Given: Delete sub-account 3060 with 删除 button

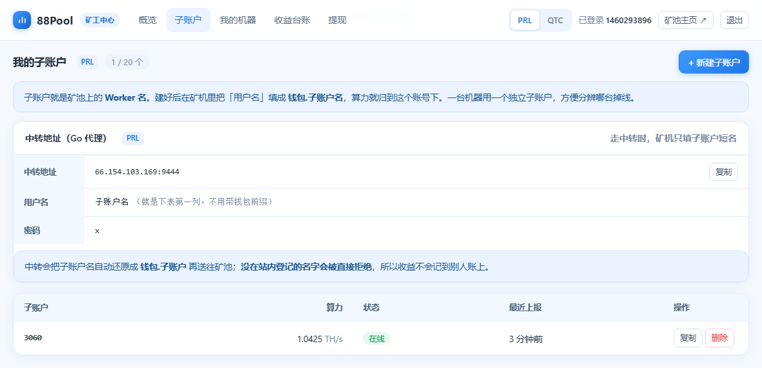Looking at the screenshot, I should click(719, 338).
